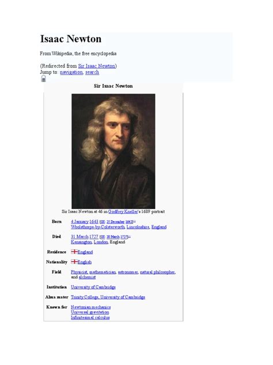Viewport: 273px width, 365px height.
Task: Open the Trinity College alma mater link
Action: (x=85, y=297)
